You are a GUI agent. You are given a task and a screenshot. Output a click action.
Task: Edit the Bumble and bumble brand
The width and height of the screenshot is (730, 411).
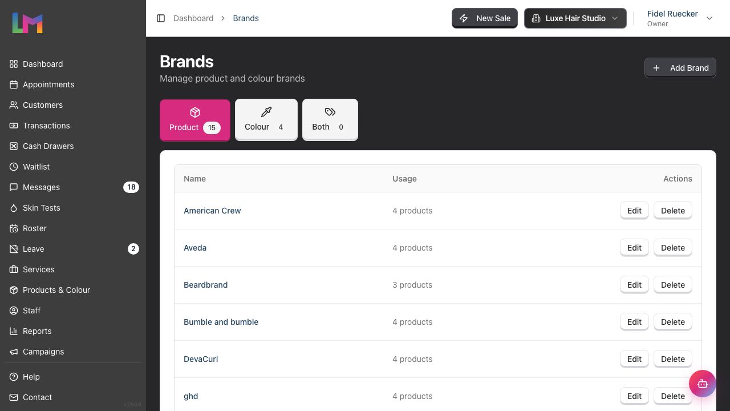click(634, 322)
